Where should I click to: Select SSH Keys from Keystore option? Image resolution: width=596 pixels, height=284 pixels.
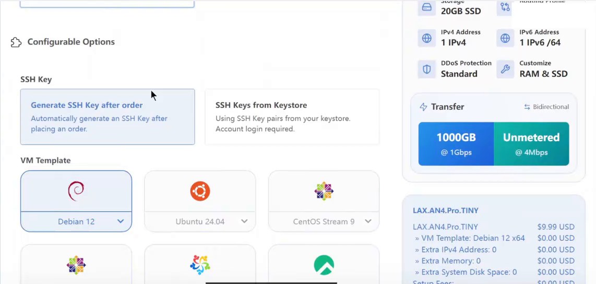(292, 117)
